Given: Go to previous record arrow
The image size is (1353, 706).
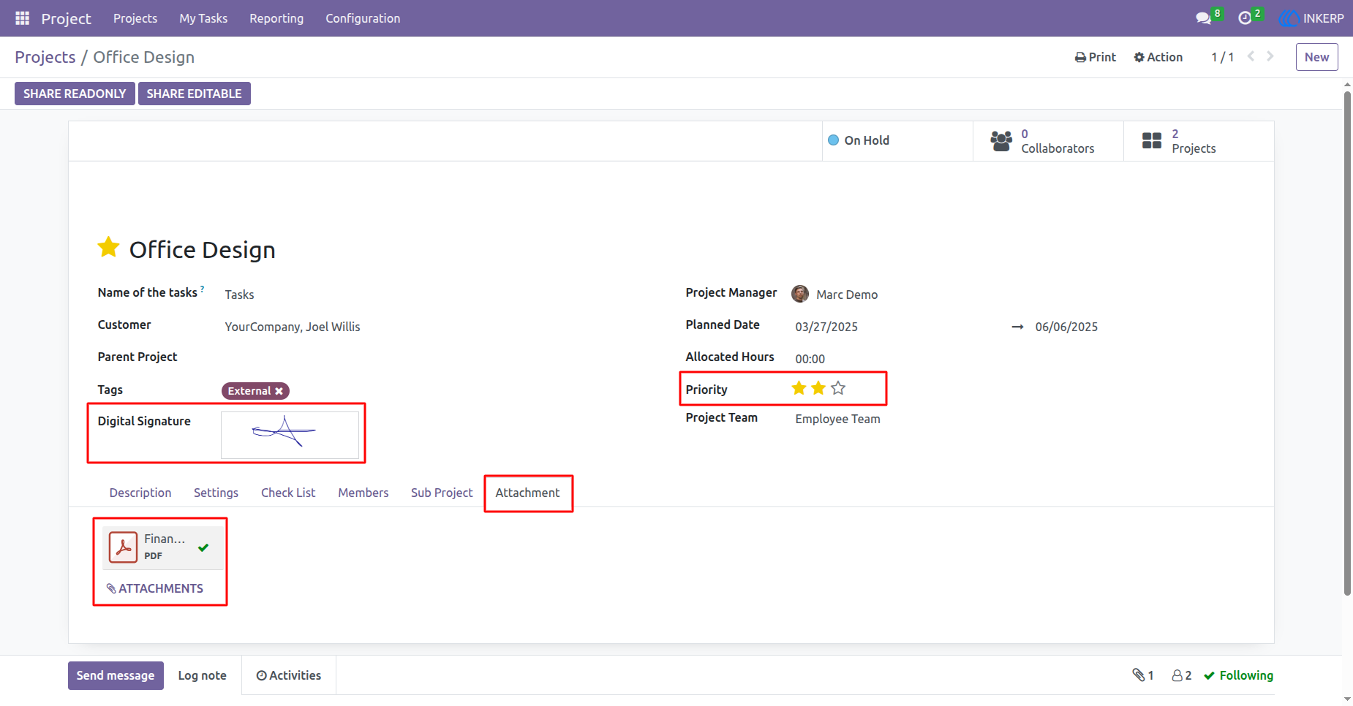Looking at the screenshot, I should [x=1251, y=56].
